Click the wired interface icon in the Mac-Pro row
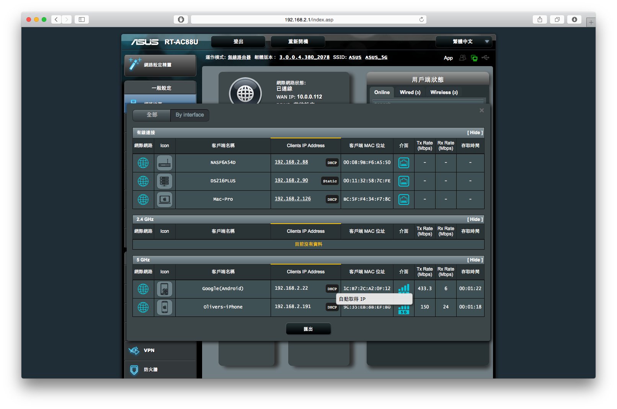 [404, 200]
